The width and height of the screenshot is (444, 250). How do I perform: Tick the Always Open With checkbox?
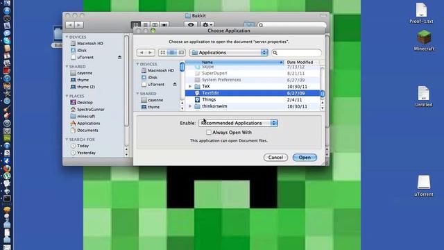[209, 133]
